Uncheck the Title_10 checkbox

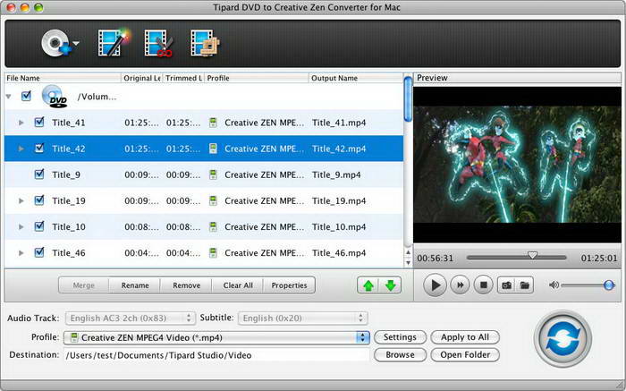click(x=39, y=226)
